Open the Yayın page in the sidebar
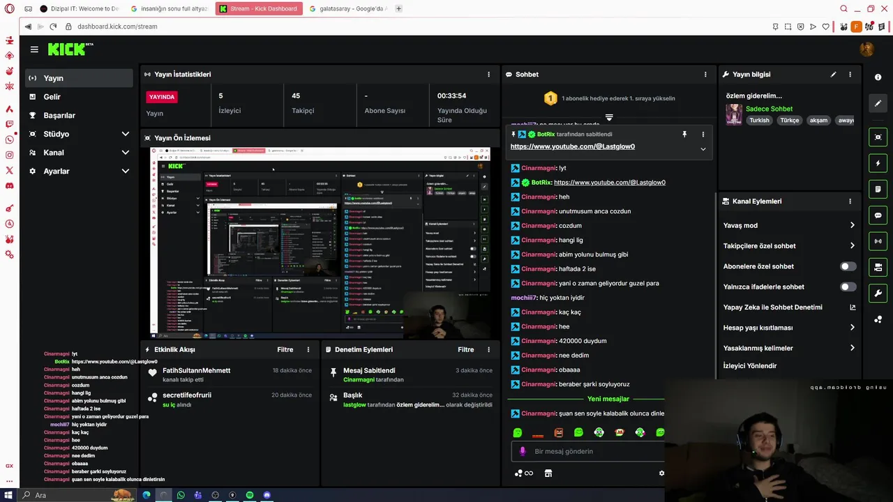Viewport: 893px width, 502px height. [x=79, y=78]
